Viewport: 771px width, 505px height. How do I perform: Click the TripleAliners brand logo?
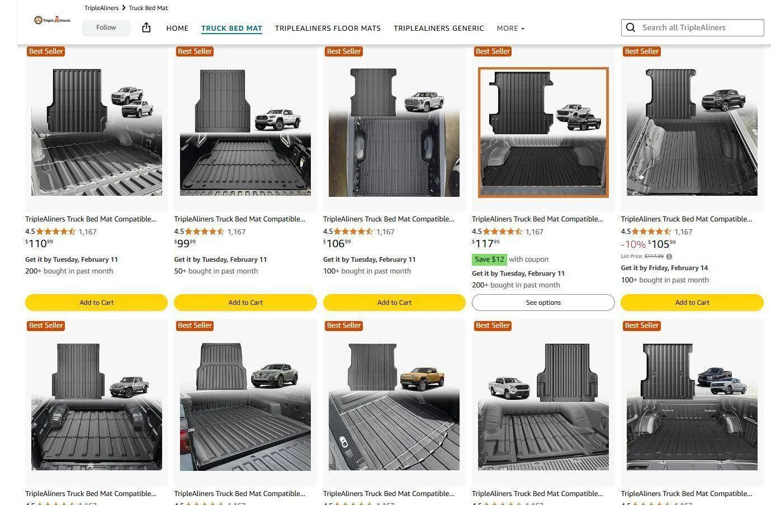pos(52,20)
